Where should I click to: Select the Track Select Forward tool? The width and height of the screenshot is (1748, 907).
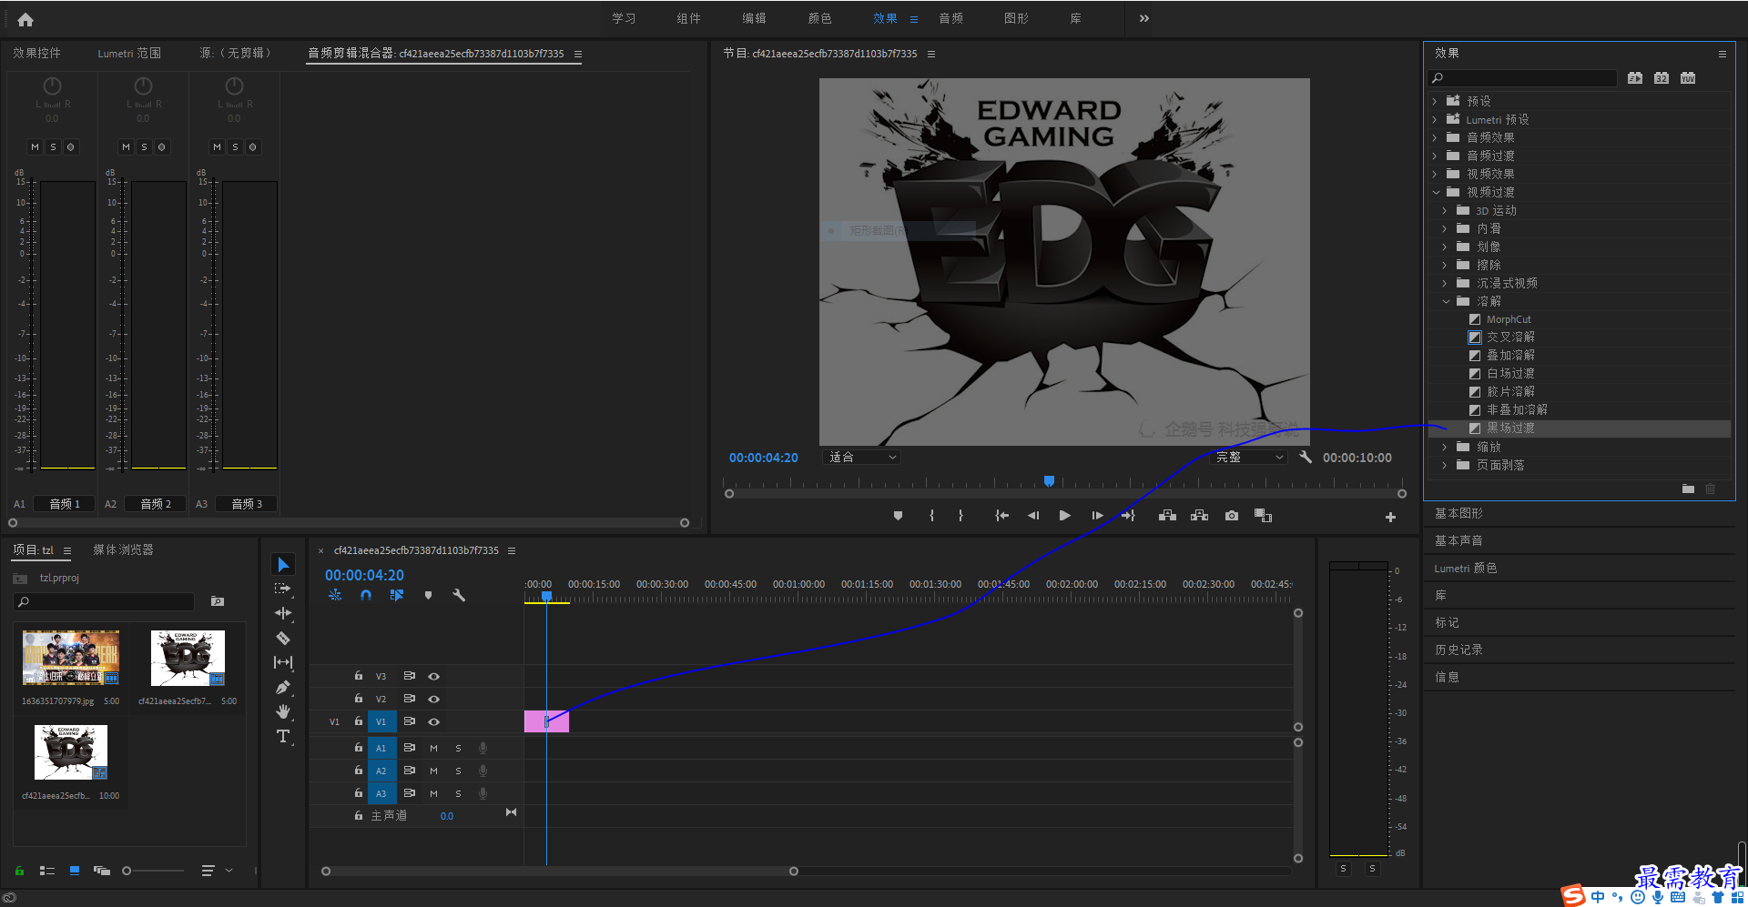click(x=283, y=589)
